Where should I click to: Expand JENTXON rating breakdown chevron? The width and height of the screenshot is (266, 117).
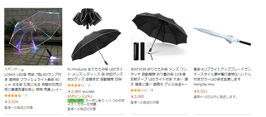click(x=149, y=89)
